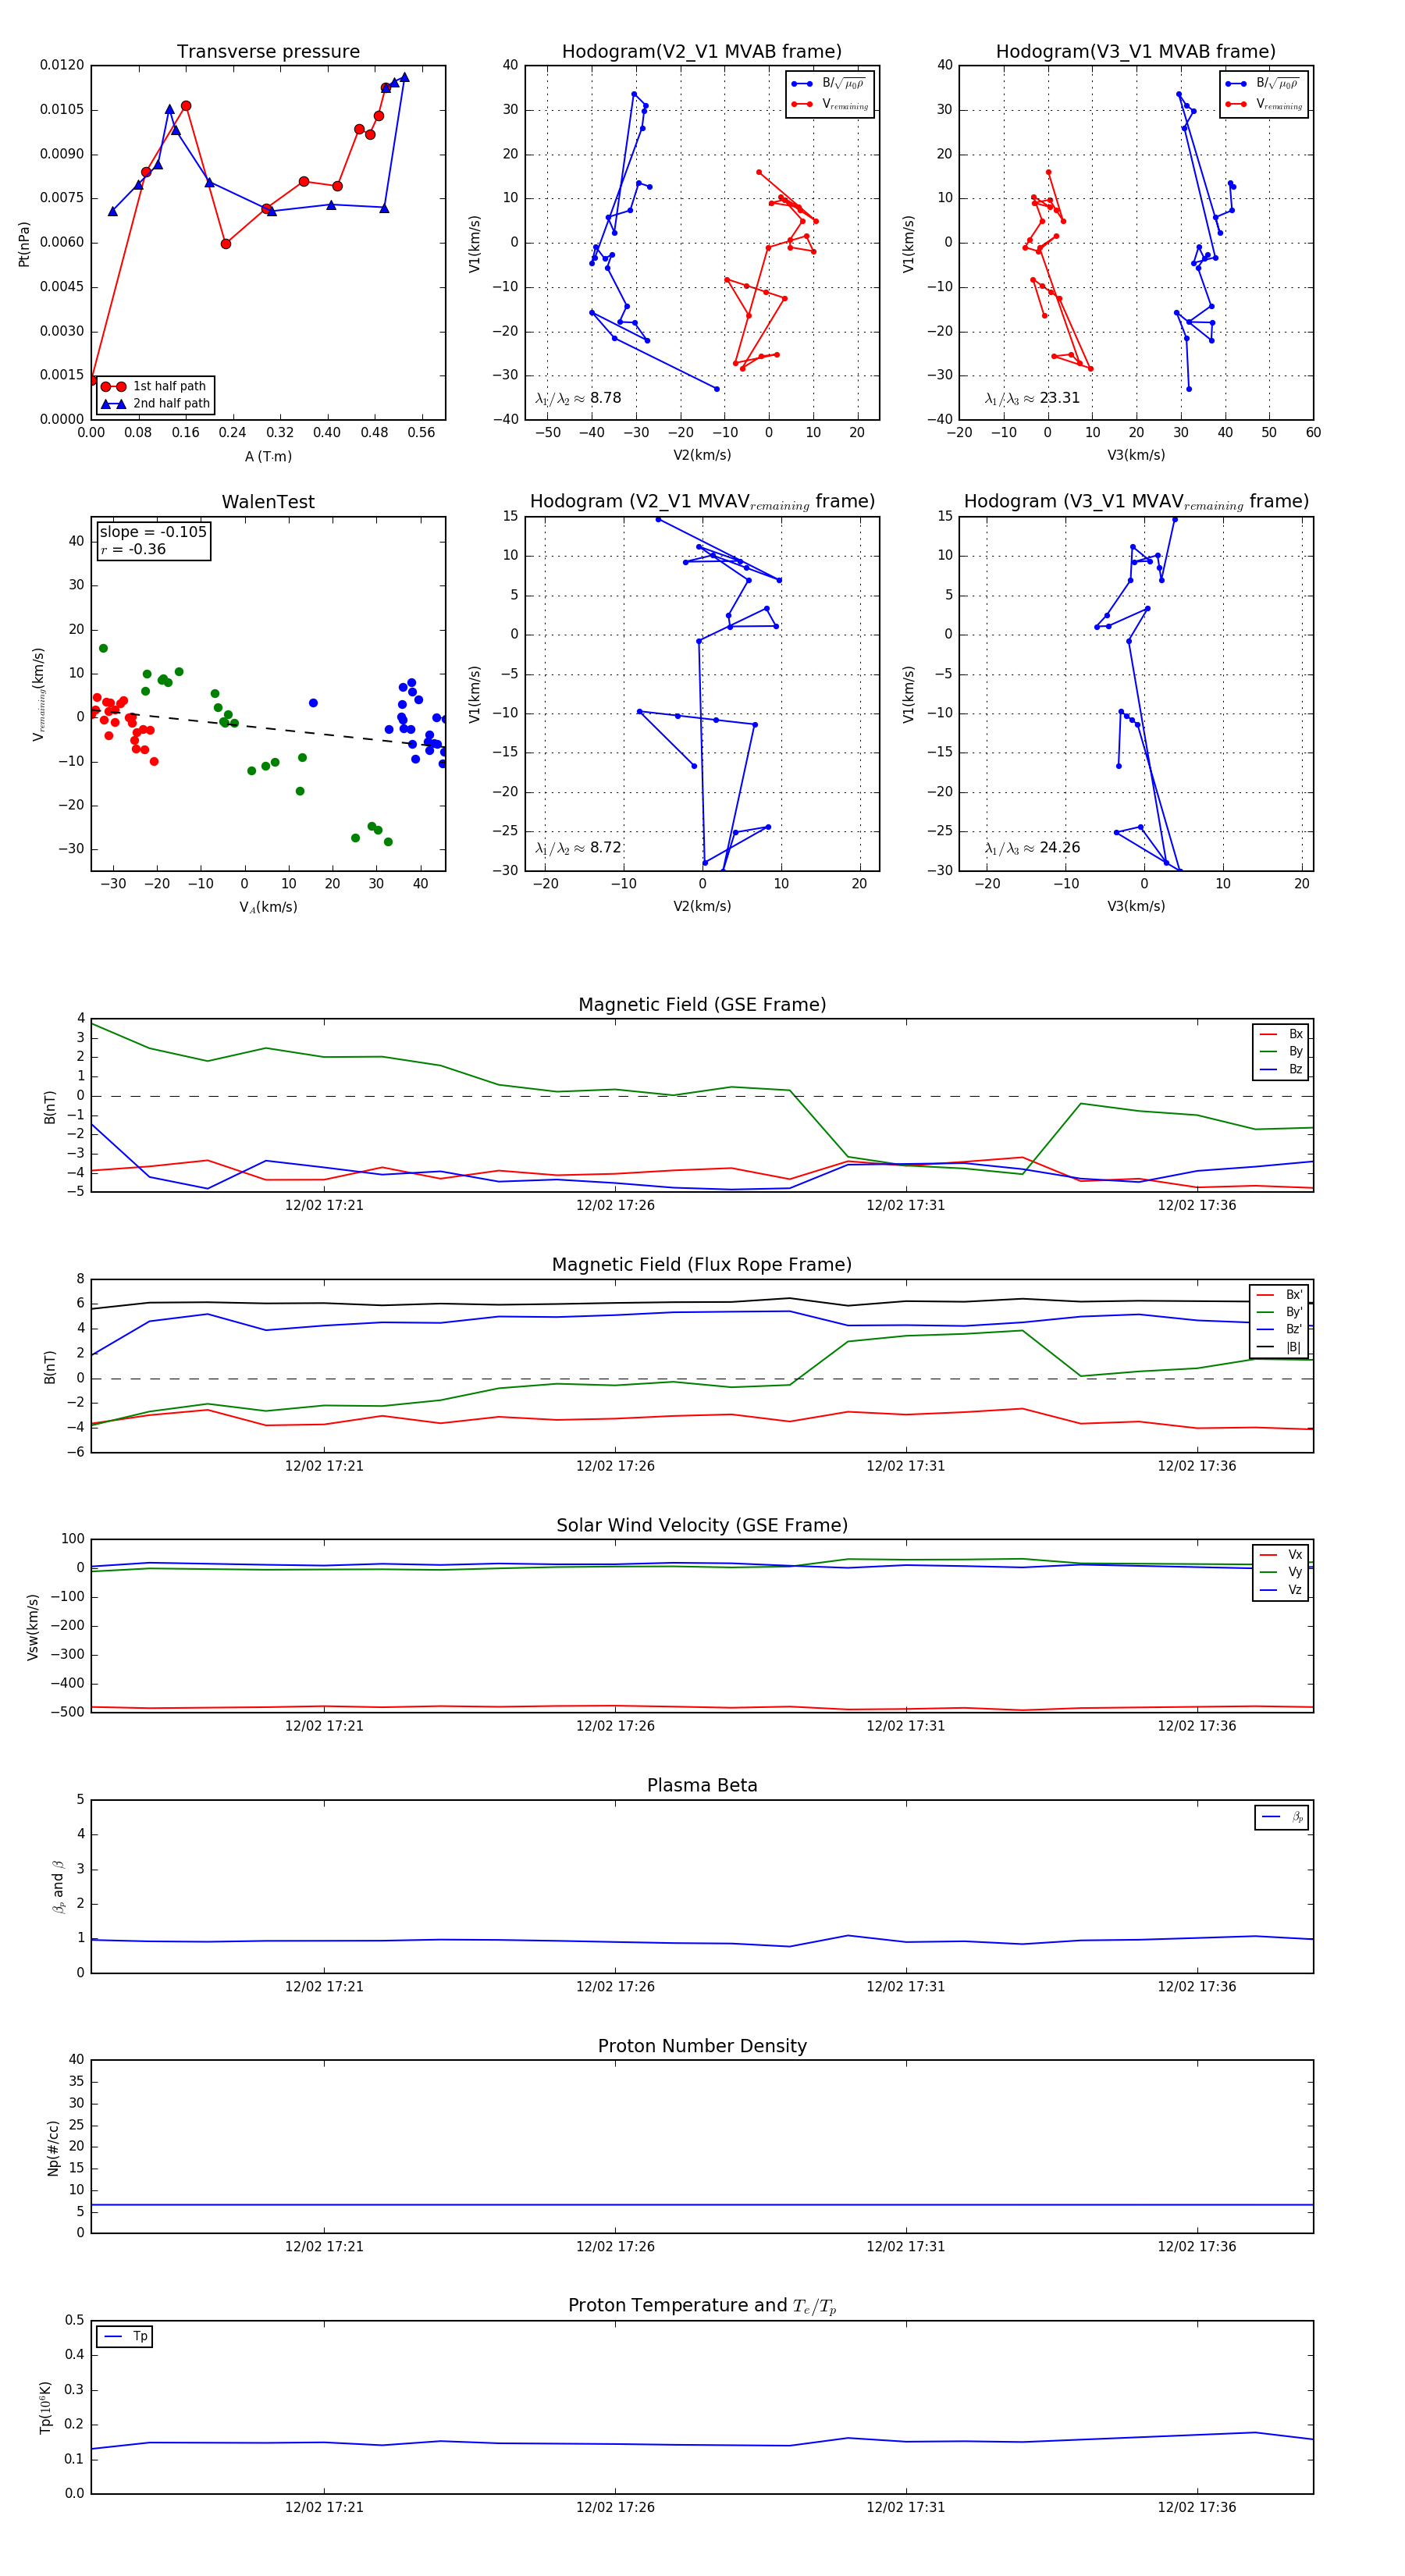Click the 'Vsw(km/s)' y-axis label
The image size is (1405, 2576).
32,1627
